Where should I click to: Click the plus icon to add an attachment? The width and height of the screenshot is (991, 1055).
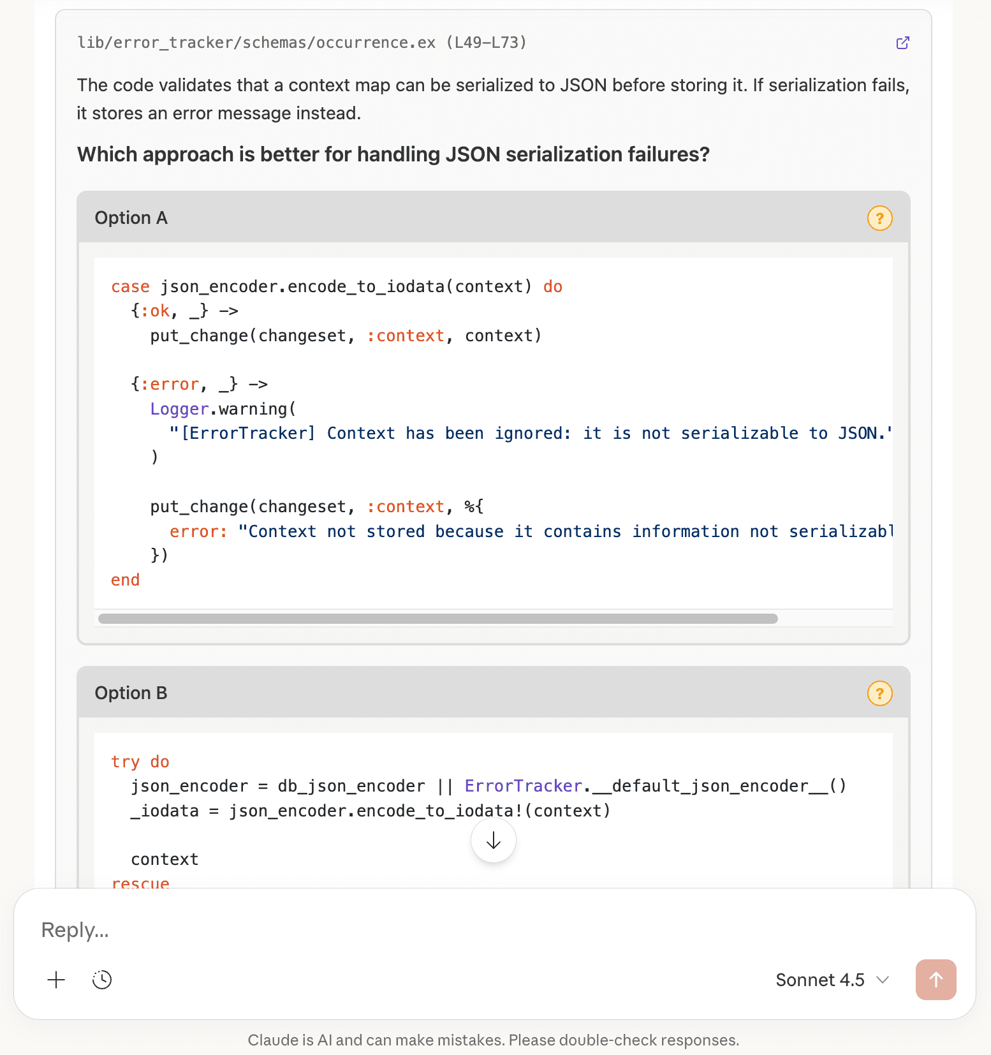point(56,980)
